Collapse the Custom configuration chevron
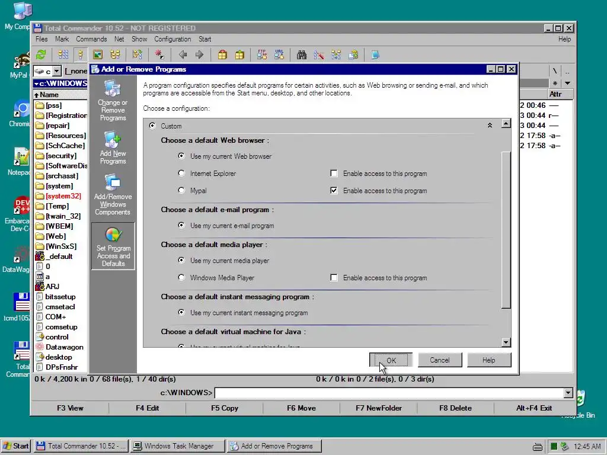 pos(490,126)
